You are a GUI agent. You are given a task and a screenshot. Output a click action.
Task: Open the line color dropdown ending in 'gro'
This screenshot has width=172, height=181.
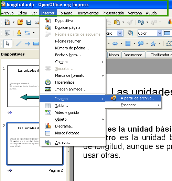coord(120,33)
